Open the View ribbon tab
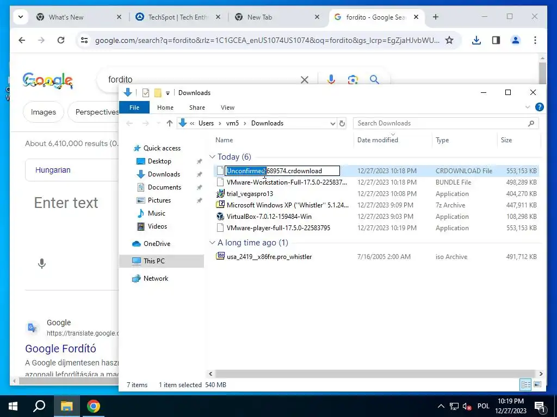The width and height of the screenshot is (557, 417). coord(227,108)
